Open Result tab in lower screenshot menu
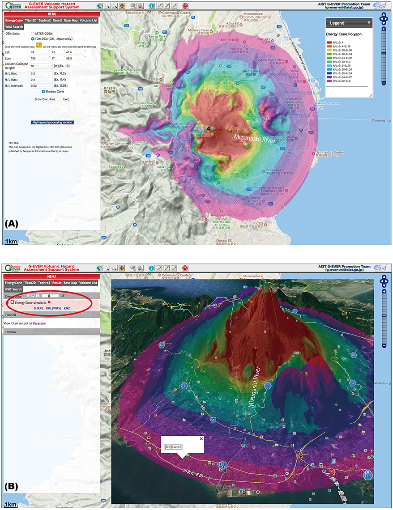 point(57,283)
